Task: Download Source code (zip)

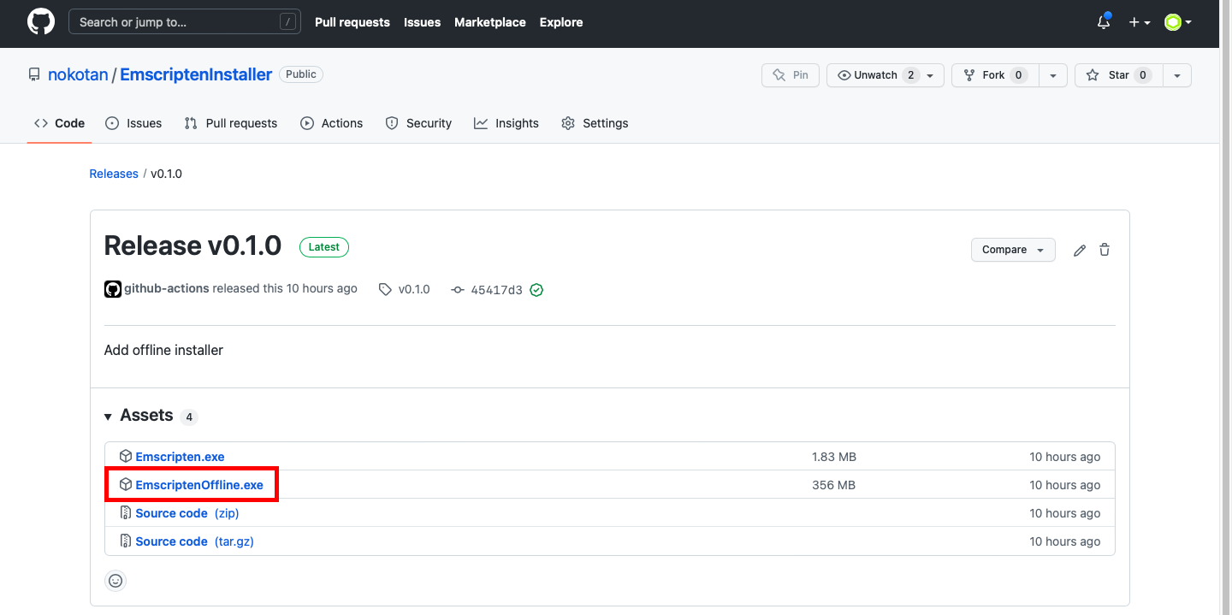Action: pyautogui.click(x=187, y=513)
